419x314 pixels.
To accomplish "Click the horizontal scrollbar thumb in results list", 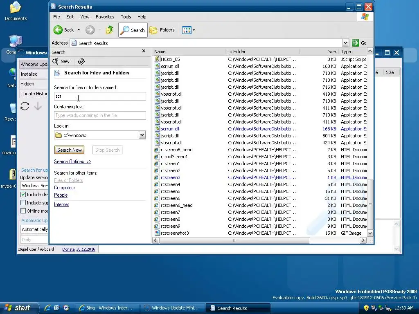I will [x=234, y=240].
